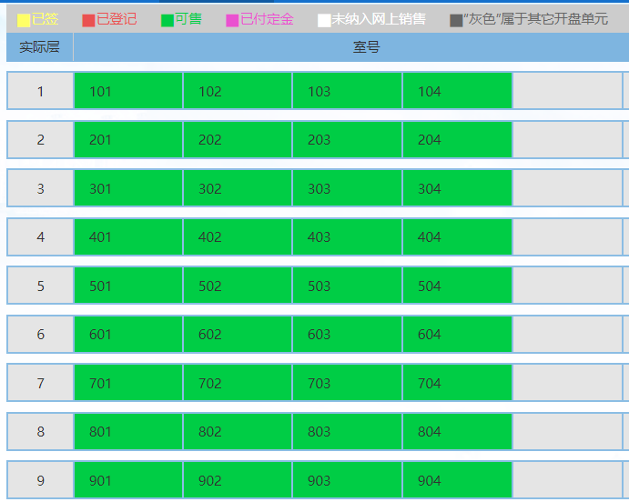The image size is (629, 502).
Task: Click floor number 9 cell
Action: tap(41, 480)
